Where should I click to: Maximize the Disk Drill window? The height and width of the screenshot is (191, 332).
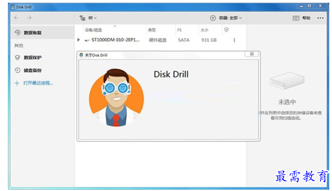click(x=309, y=6)
